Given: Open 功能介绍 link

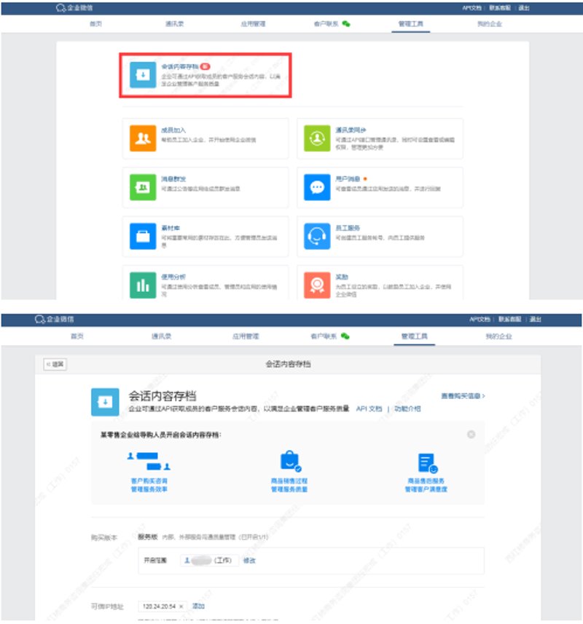Looking at the screenshot, I should [x=407, y=408].
